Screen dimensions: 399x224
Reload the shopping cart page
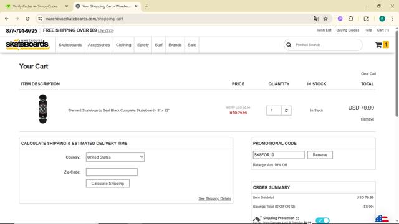(x=27, y=19)
